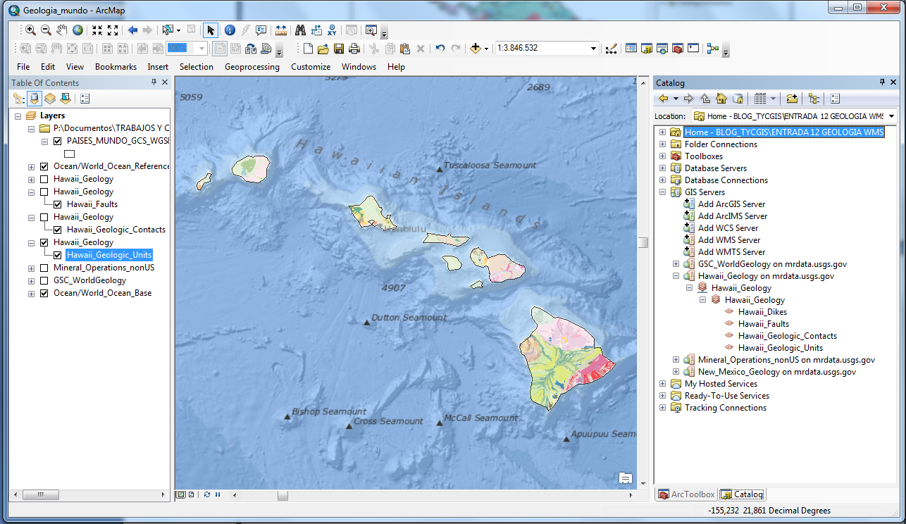Viewport: 906px width, 524px height.
Task: Click the Full Extent globe icon
Action: click(x=77, y=30)
